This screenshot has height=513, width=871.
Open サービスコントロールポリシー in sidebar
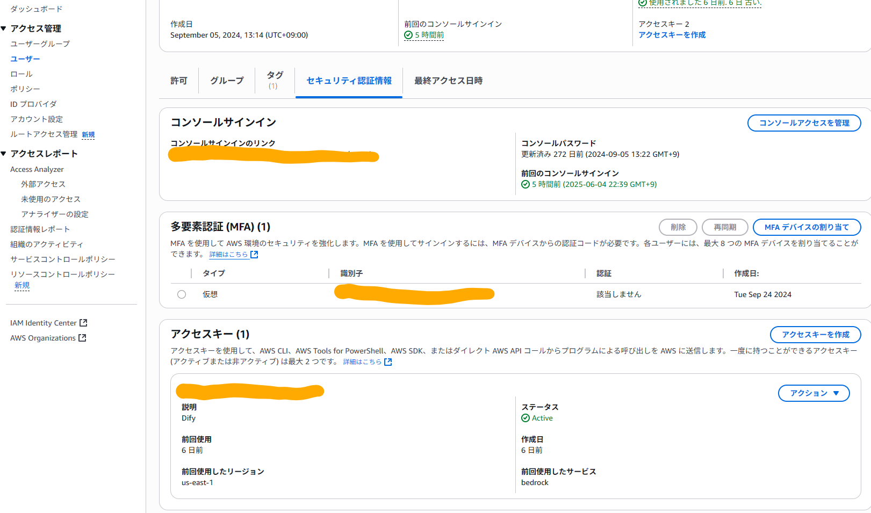[63, 259]
